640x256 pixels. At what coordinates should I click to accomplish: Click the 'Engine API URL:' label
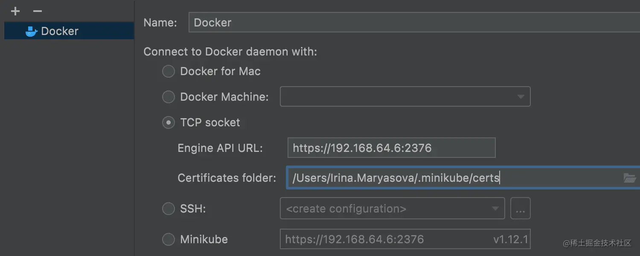(220, 148)
